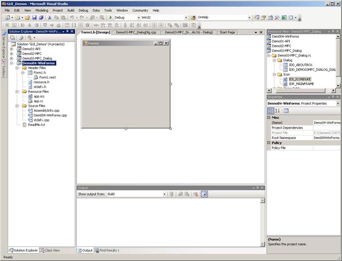Toggle auto-hide pin on Solution Explorer
This screenshot has width=342, height=261.
(67, 31)
